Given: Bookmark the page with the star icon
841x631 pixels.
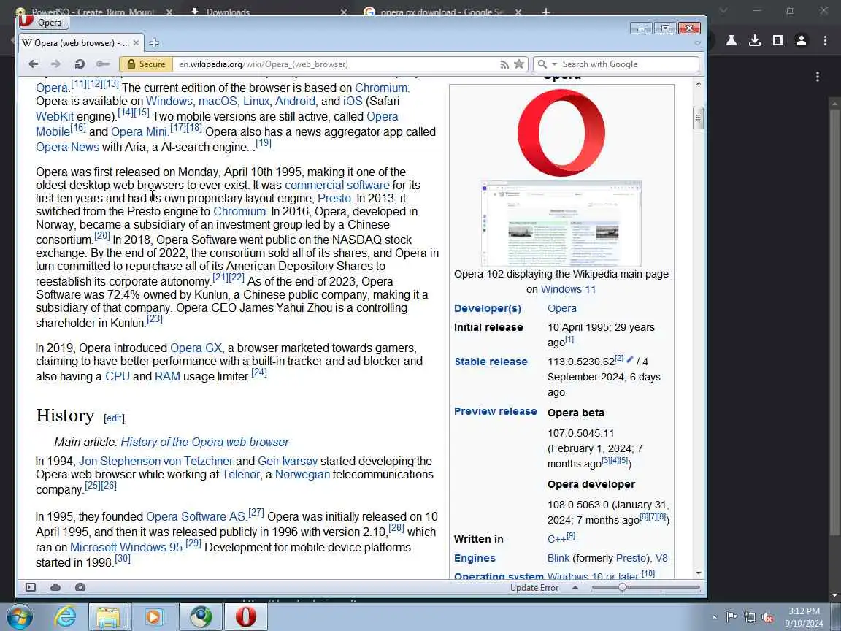Looking at the screenshot, I should click(x=518, y=64).
